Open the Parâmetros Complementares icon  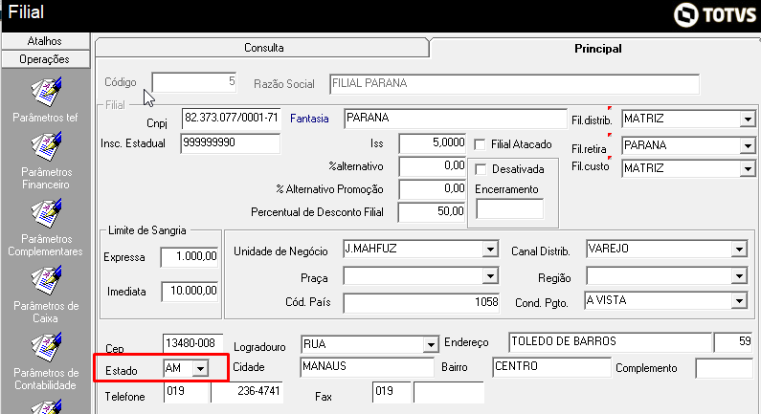pos(46,213)
